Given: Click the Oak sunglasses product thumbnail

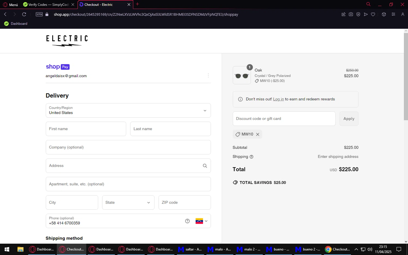Looking at the screenshot, I should pyautogui.click(x=242, y=75).
